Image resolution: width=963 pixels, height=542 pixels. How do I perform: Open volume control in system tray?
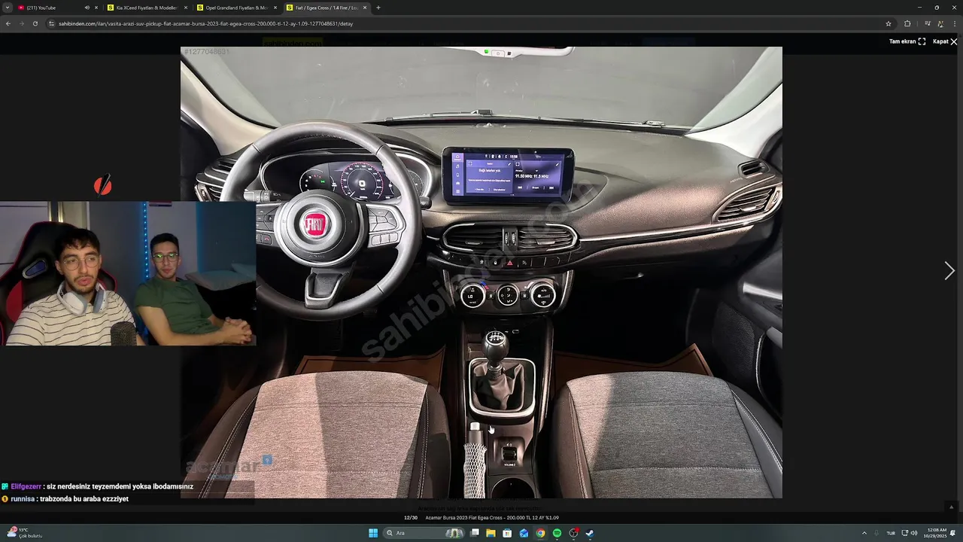[914, 533]
